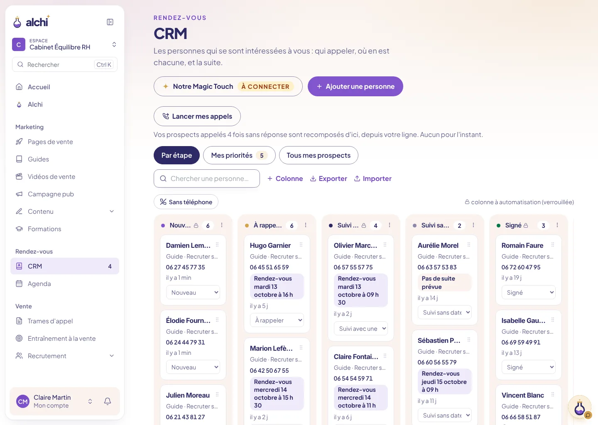Open Entraînement à la vente
The image size is (598, 425).
(65, 339)
